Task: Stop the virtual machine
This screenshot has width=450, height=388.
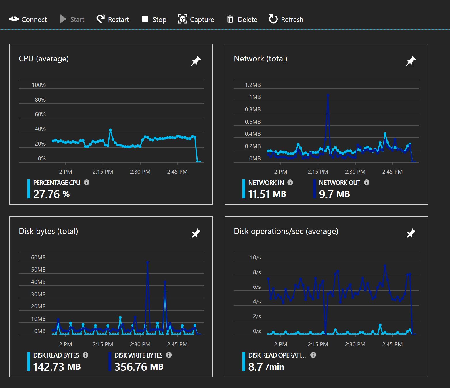Action: click(x=154, y=19)
